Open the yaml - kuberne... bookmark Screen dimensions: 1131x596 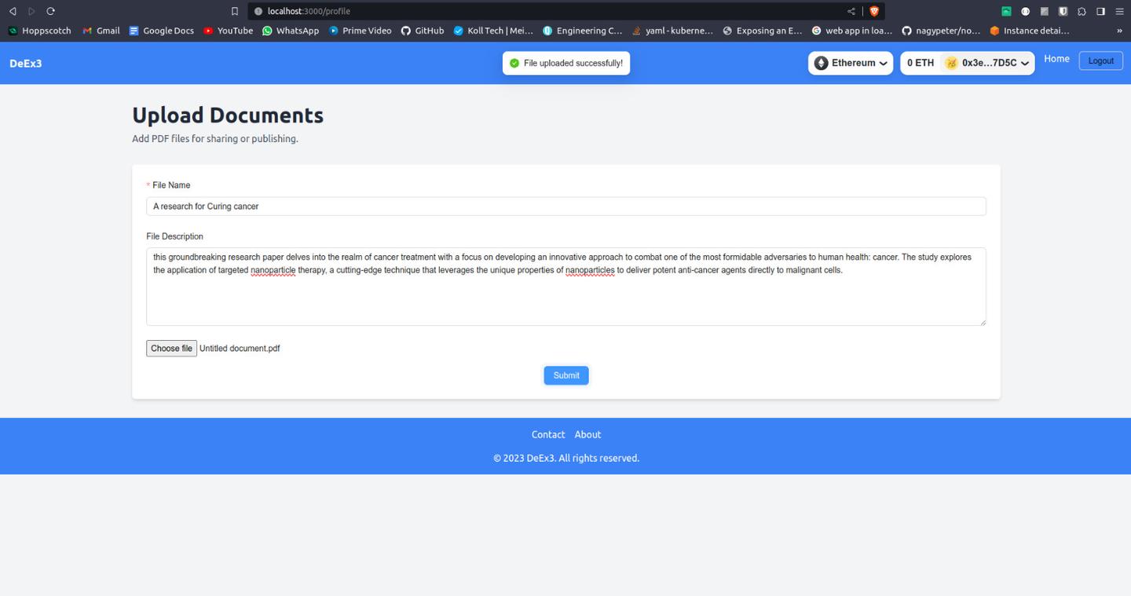[x=672, y=31]
